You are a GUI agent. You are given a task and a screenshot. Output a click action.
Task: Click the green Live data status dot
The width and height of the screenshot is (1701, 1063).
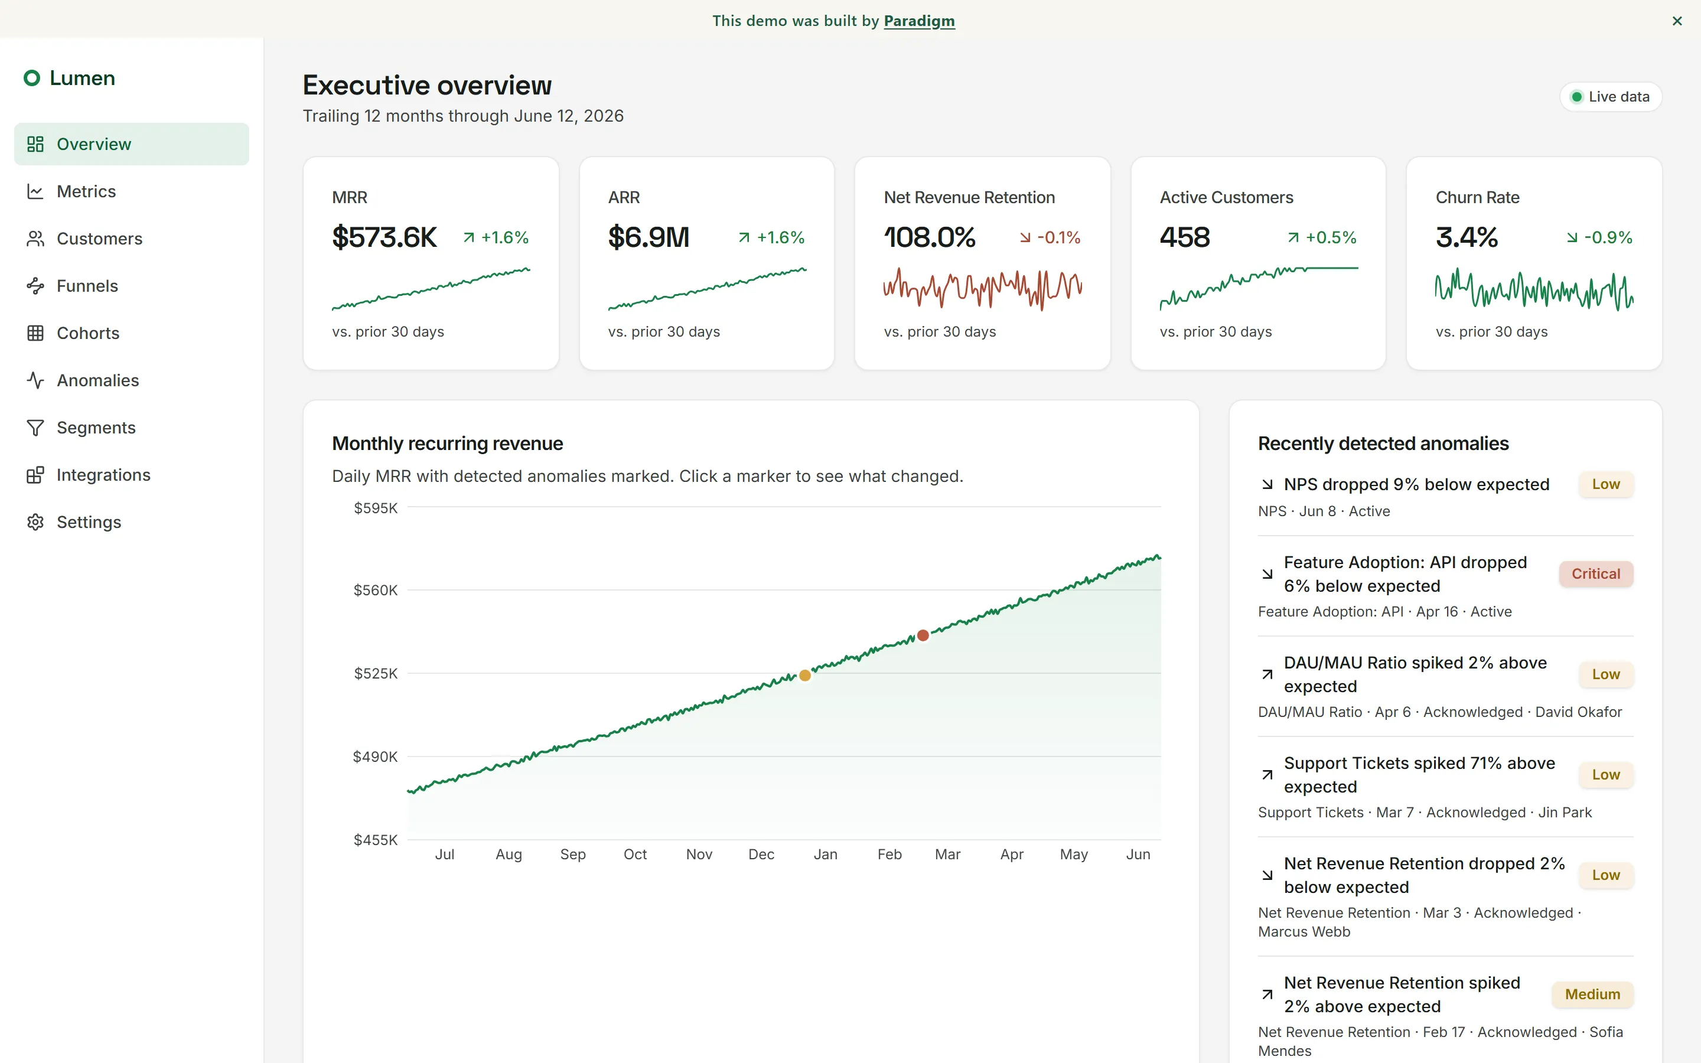pos(1576,97)
